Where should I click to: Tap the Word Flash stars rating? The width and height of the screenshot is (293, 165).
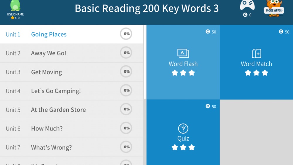click(183, 73)
